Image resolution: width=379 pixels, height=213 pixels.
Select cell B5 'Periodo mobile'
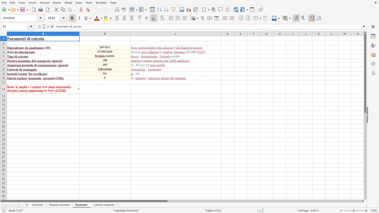pyautogui.click(x=105, y=56)
